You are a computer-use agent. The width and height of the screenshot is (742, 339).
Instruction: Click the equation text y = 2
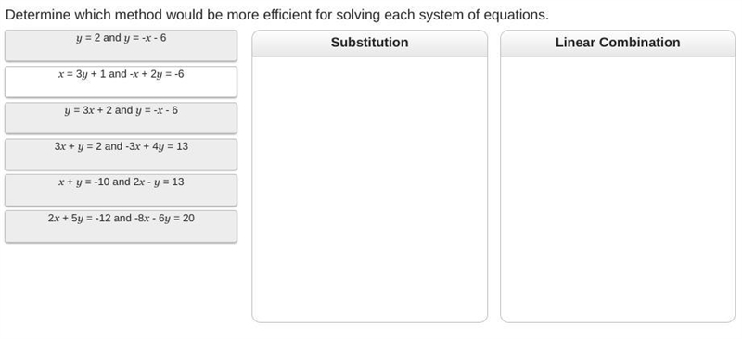pos(88,38)
